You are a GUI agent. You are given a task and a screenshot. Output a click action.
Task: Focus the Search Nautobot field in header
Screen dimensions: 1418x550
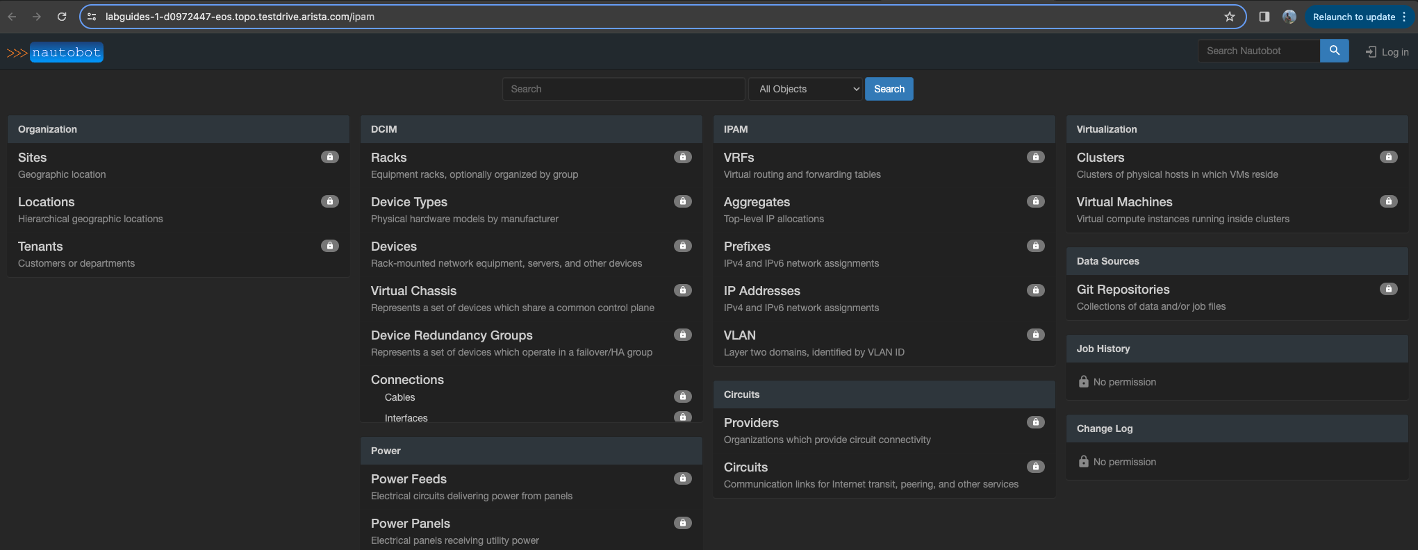point(1258,51)
